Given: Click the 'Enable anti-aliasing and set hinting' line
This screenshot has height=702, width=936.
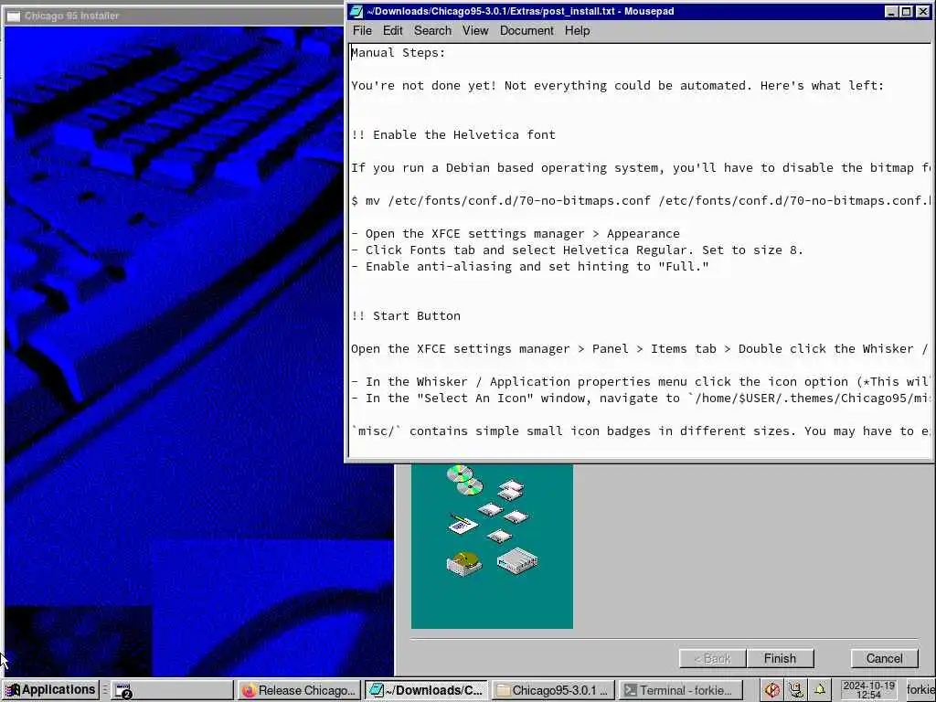Looking at the screenshot, I should 530,266.
